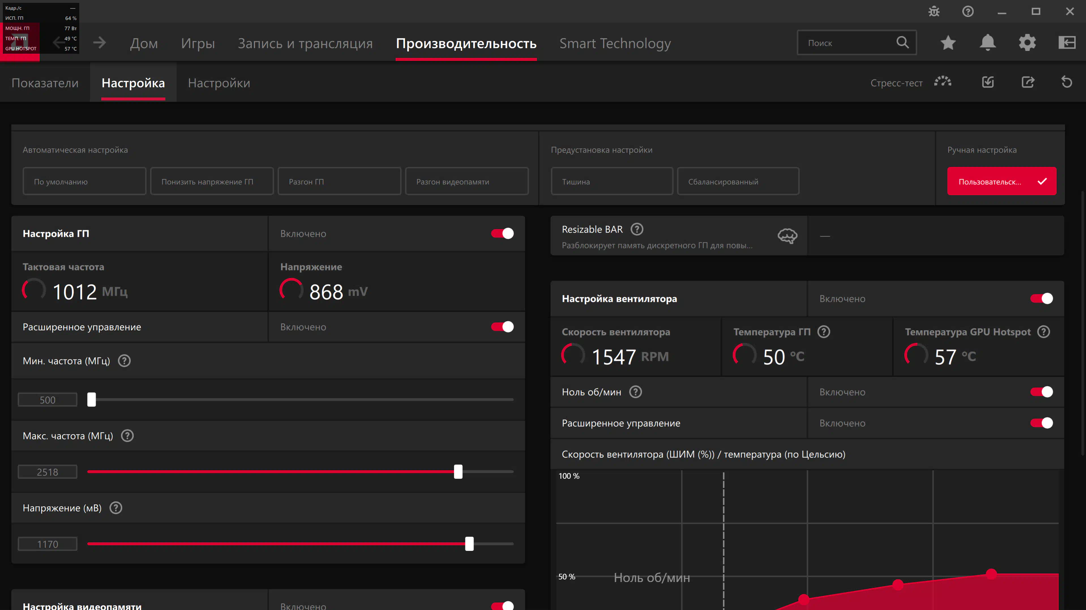Open the settings gear icon

pos(1027,42)
